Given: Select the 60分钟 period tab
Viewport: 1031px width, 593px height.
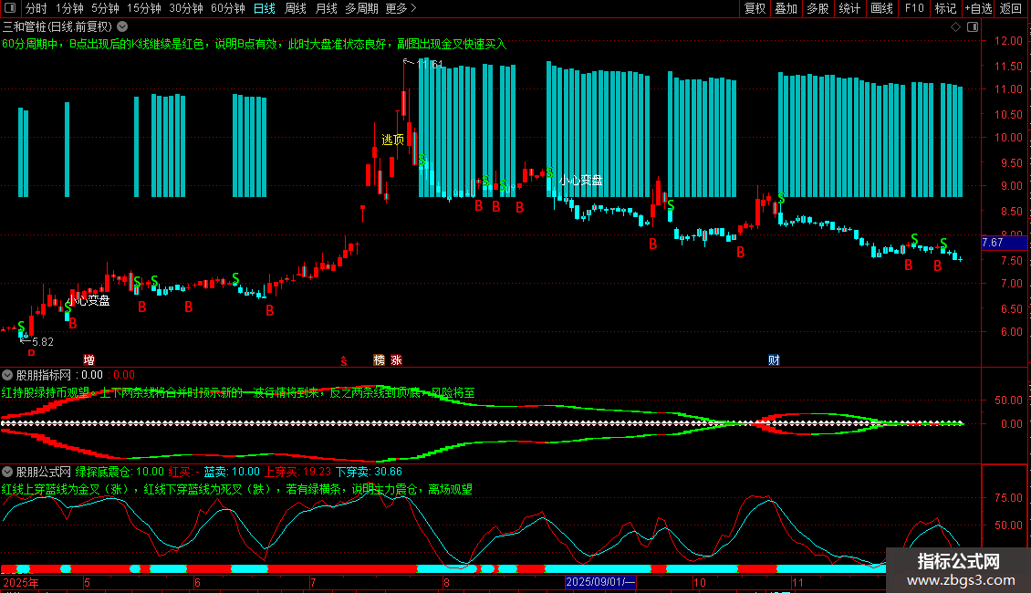Looking at the screenshot, I should tap(228, 8).
